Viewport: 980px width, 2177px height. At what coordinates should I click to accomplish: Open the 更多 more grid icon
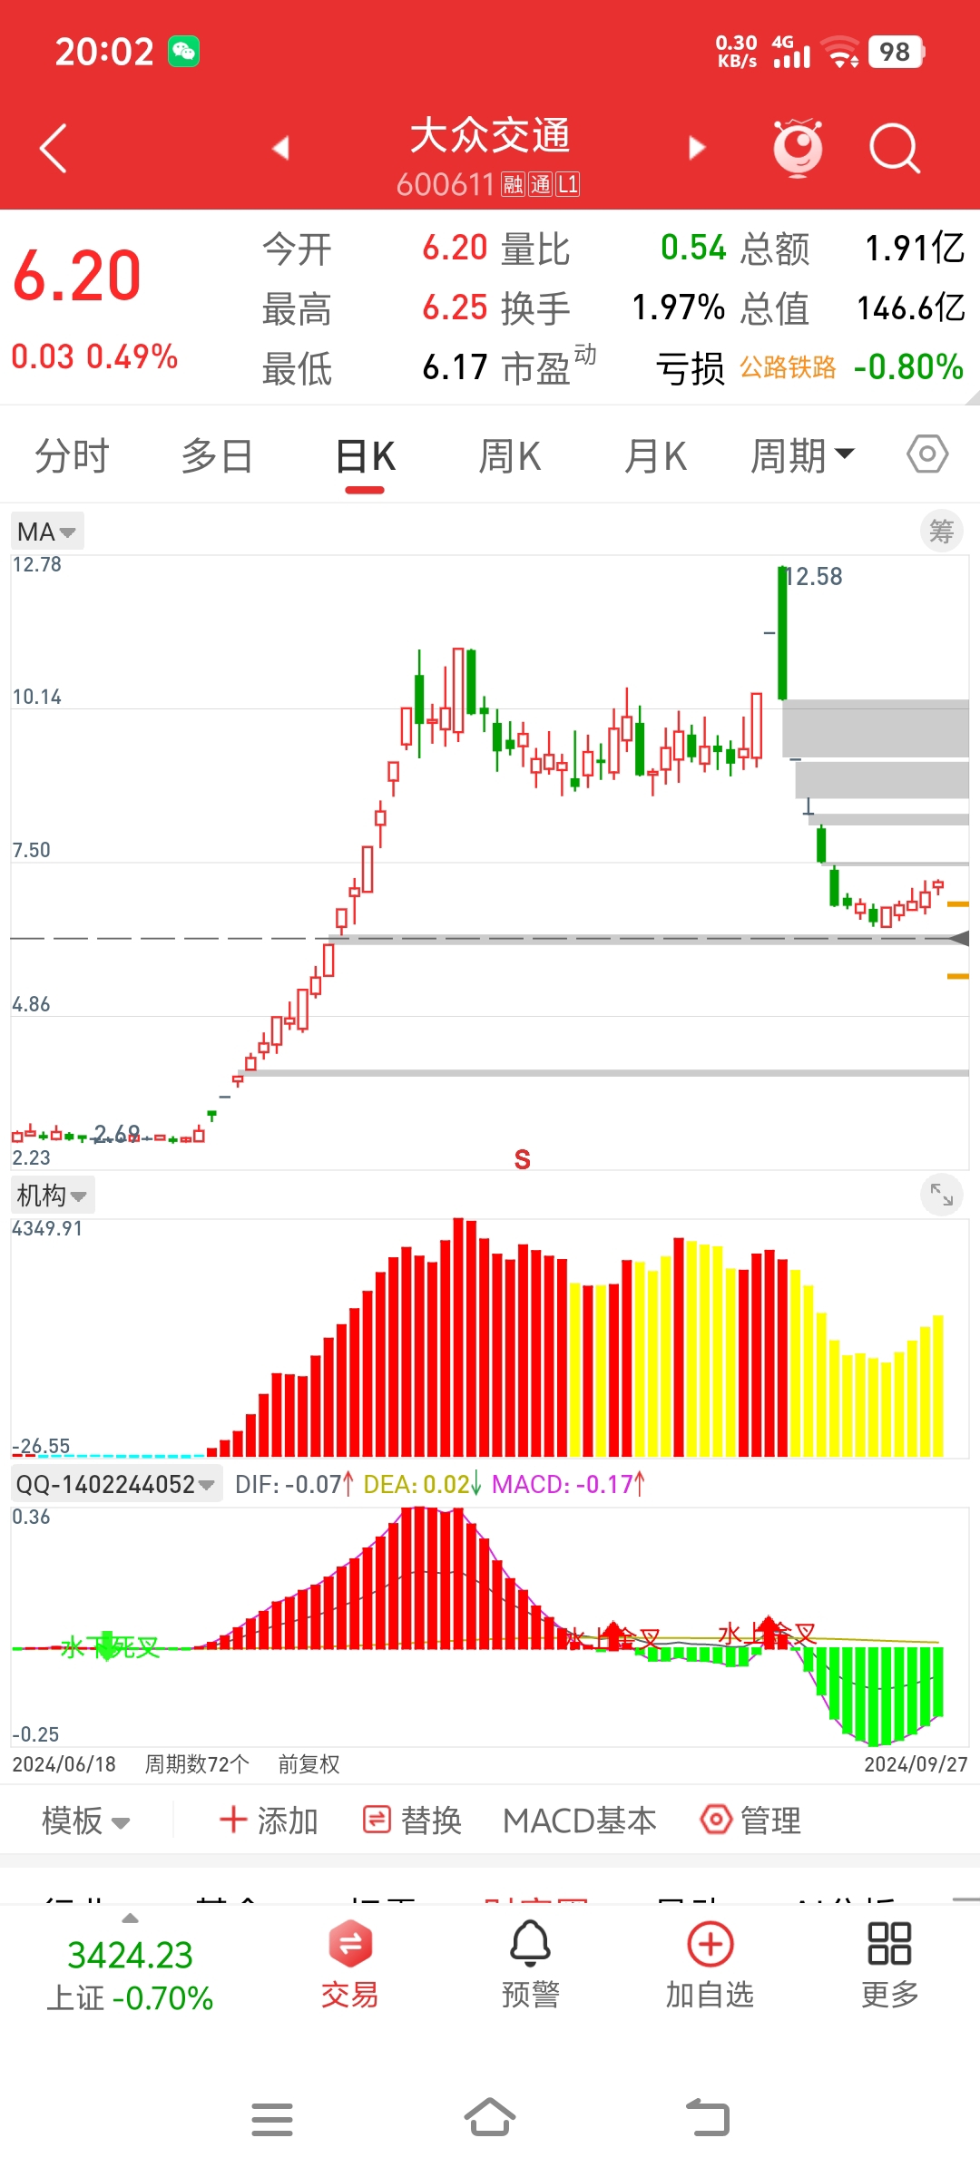point(889,1965)
